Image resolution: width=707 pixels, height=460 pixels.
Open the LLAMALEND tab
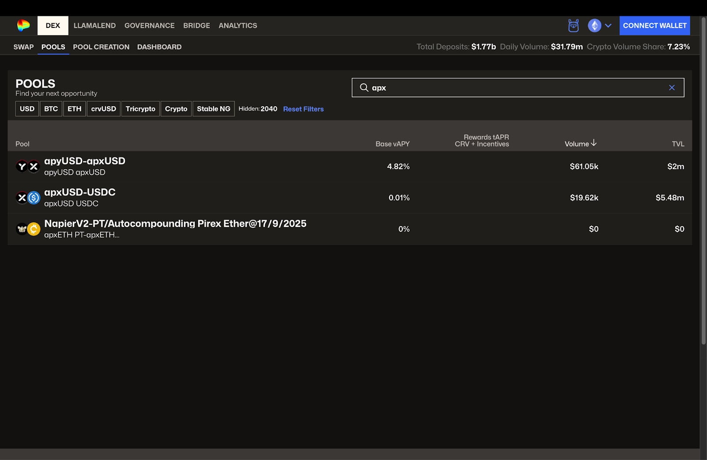coord(95,26)
